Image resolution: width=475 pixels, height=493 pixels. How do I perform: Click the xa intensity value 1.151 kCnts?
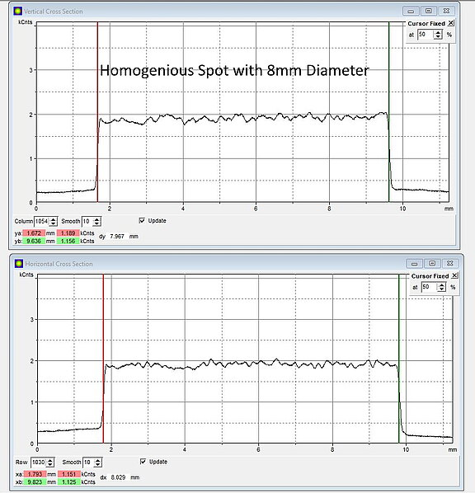pyautogui.click(x=69, y=474)
